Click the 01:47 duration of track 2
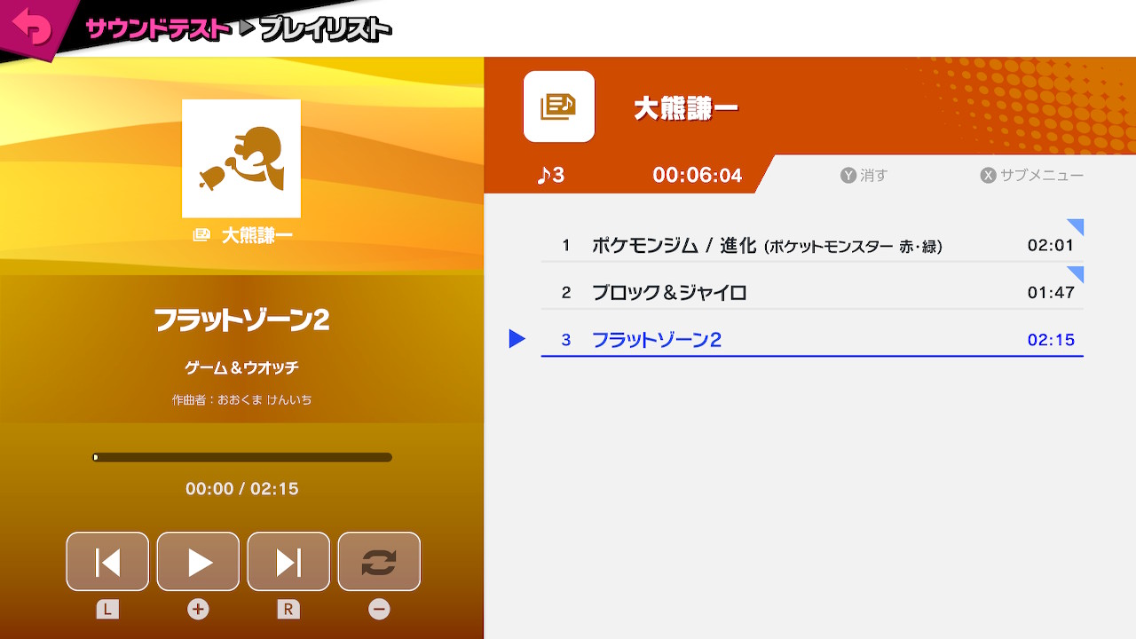 click(x=1051, y=293)
